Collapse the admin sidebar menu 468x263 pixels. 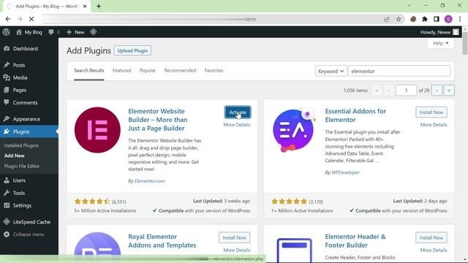29,235
